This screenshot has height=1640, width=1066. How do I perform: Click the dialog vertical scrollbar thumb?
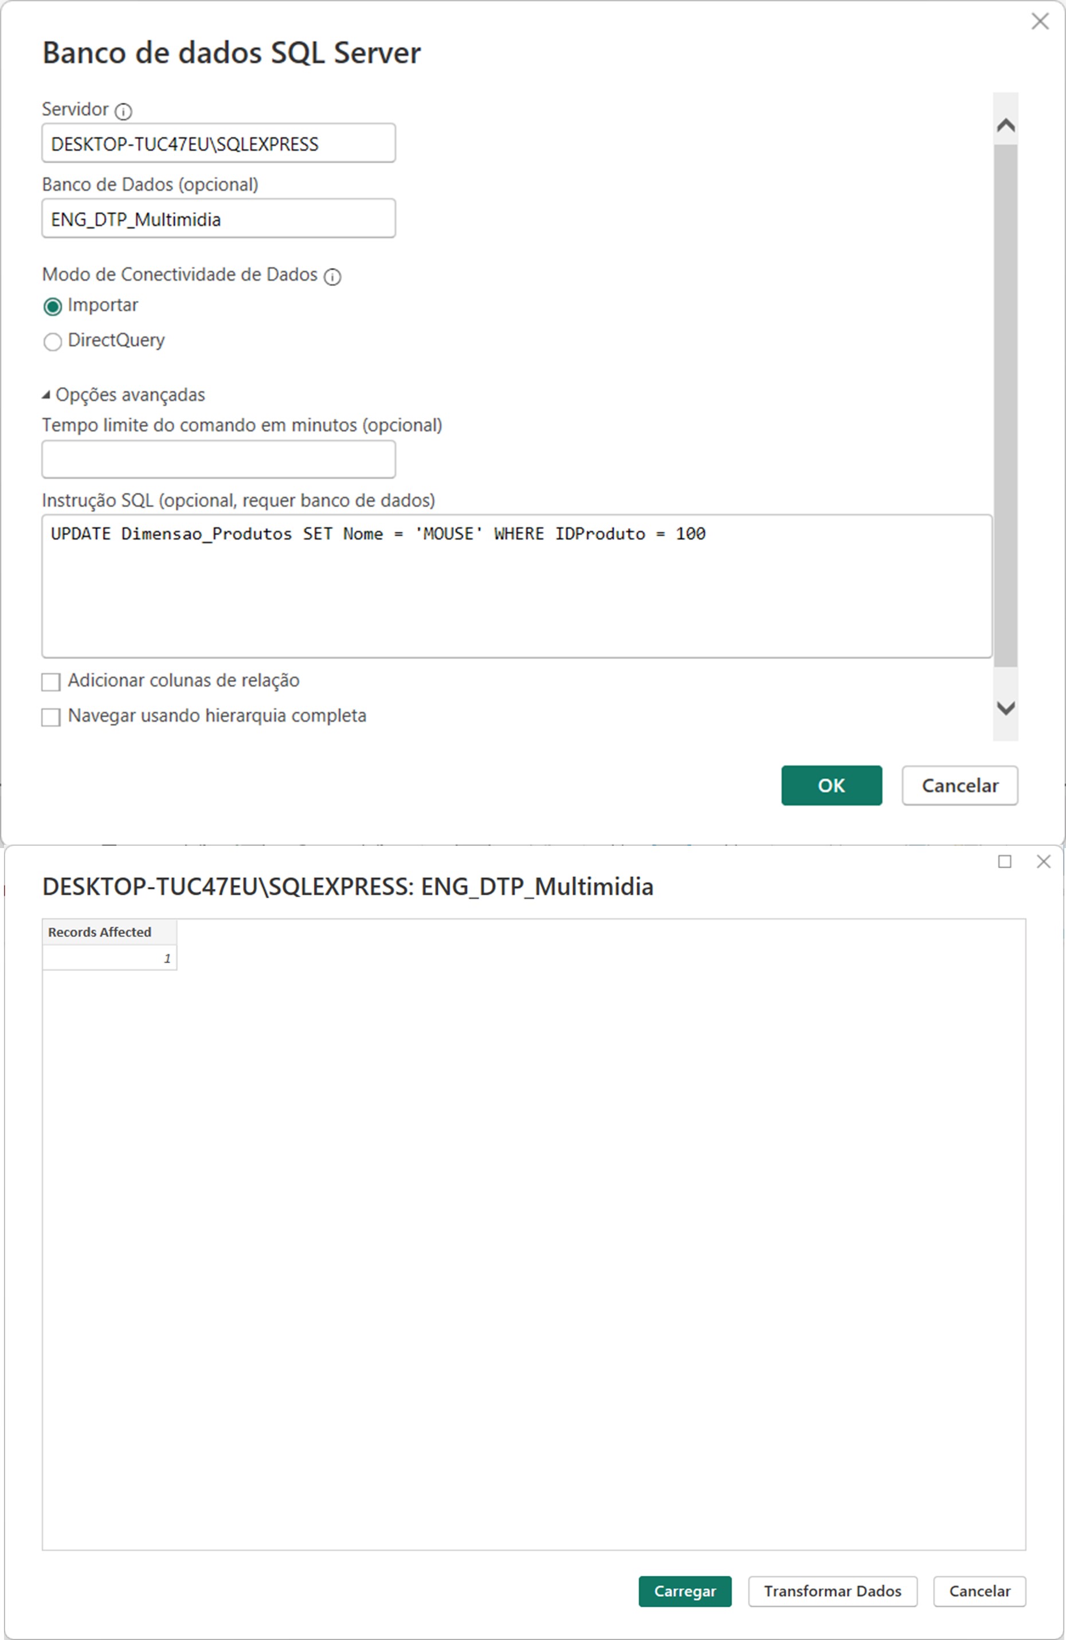pos(1005,405)
